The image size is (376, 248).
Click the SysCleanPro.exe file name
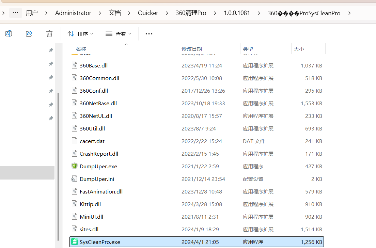click(x=100, y=242)
